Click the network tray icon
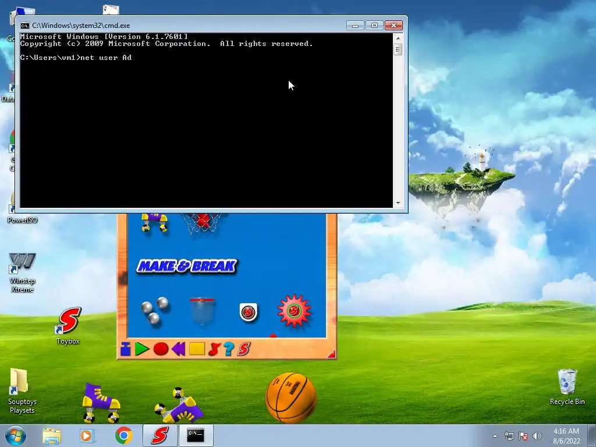This screenshot has width=596, height=447. click(x=509, y=436)
